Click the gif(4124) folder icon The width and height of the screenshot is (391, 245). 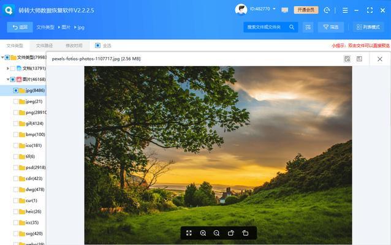click(x=22, y=123)
